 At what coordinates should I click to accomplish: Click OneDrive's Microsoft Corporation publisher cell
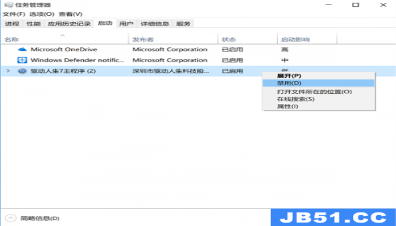point(170,50)
